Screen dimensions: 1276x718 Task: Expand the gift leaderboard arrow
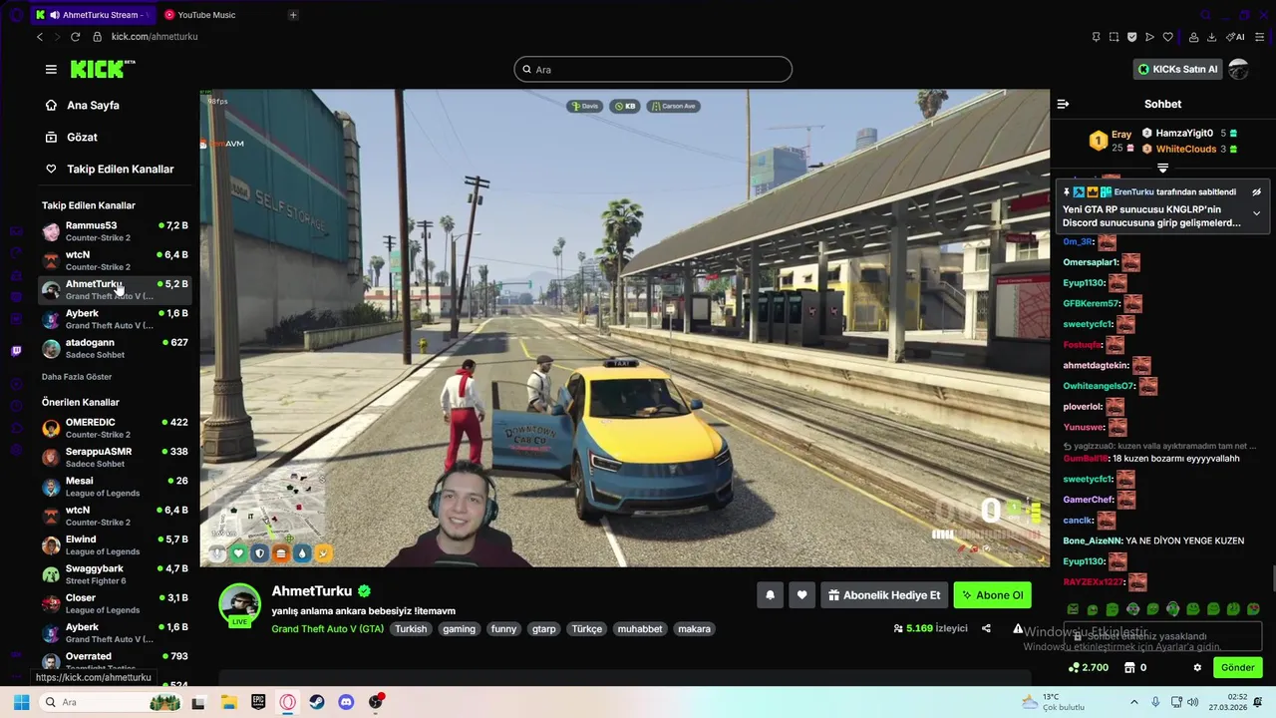1162,168
